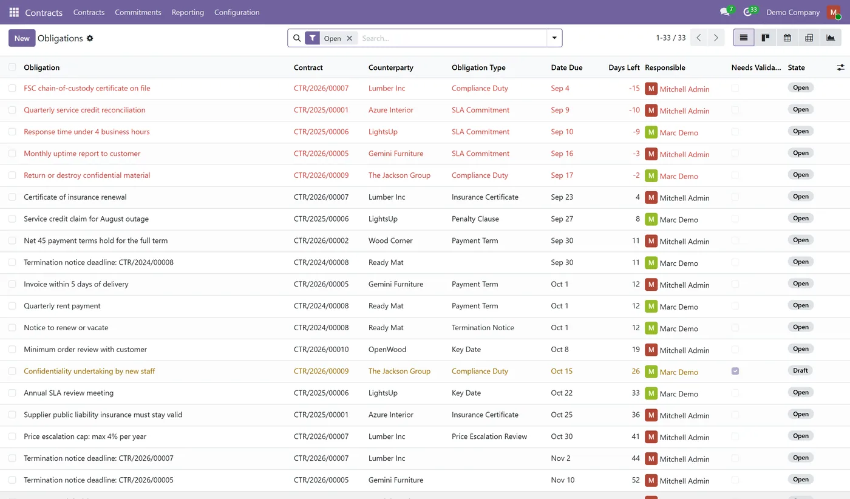
Task: Open the Configuration menu
Action: point(237,12)
